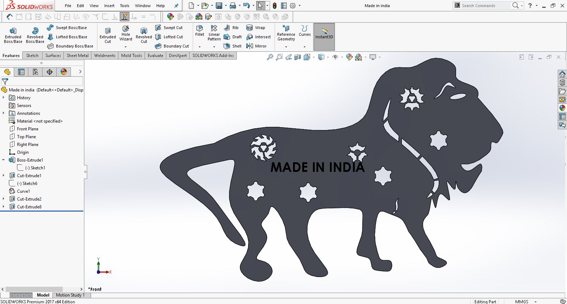Viewport: 567px width, 304px height.
Task: Choose the Fillet feature icon
Action: [x=200, y=31]
